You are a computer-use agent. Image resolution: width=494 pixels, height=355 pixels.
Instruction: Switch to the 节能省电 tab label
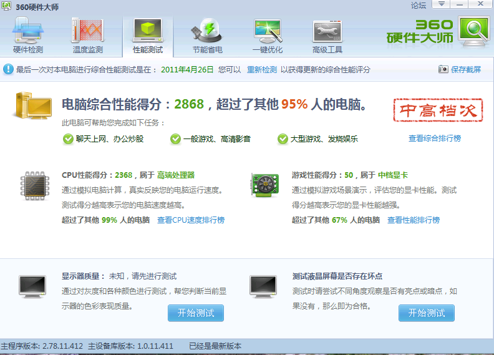pyautogui.click(x=208, y=50)
